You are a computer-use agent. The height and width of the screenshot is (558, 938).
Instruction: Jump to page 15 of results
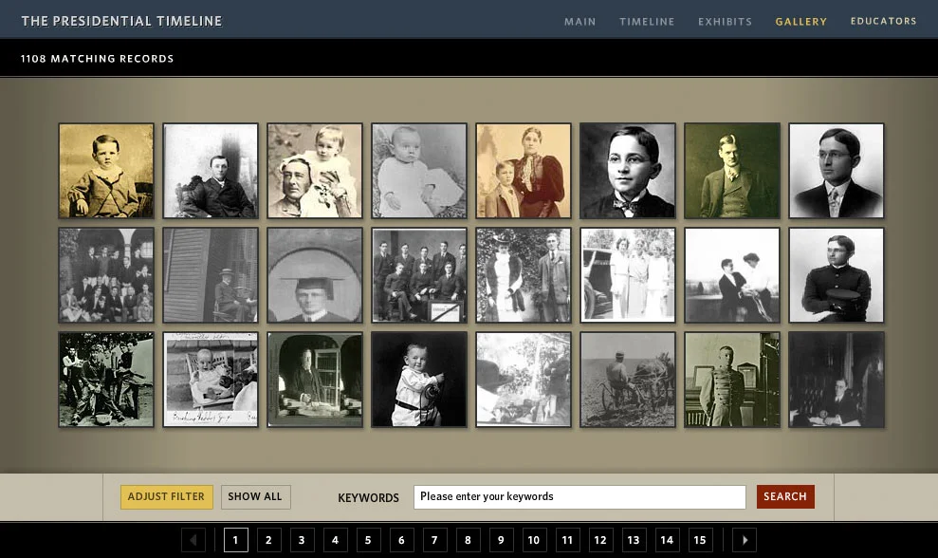tap(700, 539)
